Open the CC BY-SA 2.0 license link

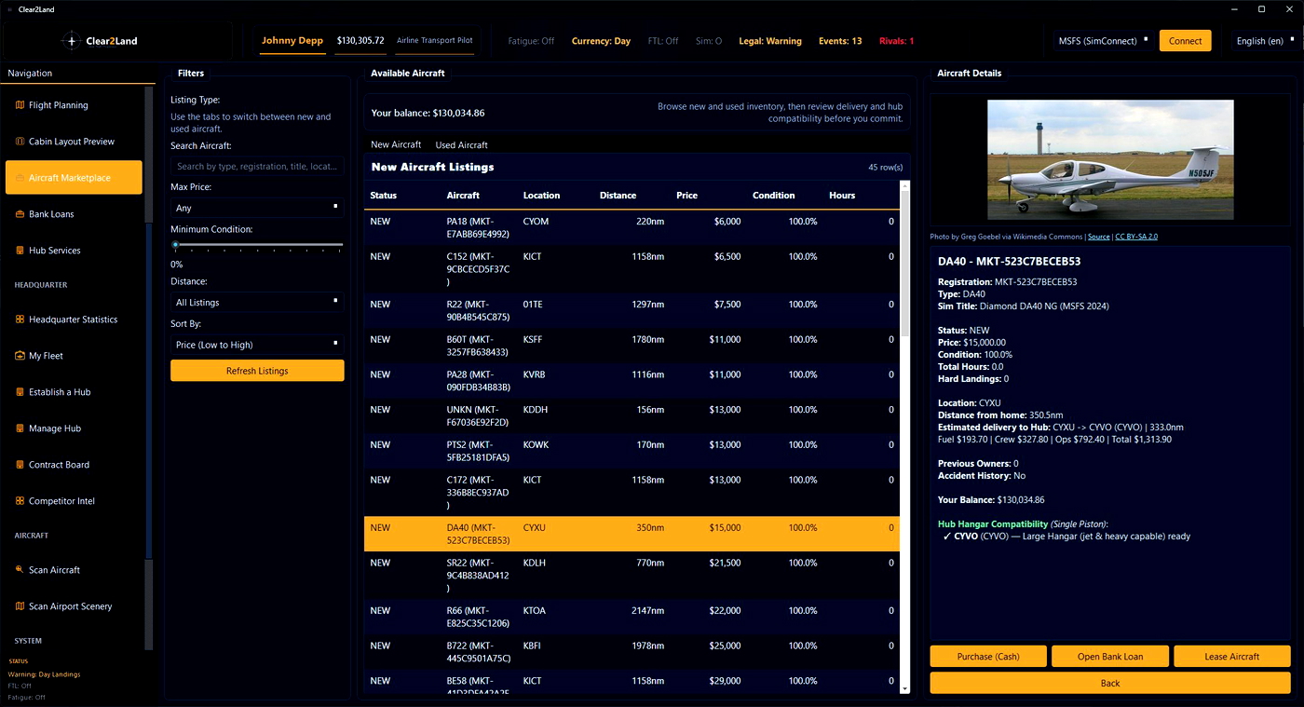tap(1136, 237)
